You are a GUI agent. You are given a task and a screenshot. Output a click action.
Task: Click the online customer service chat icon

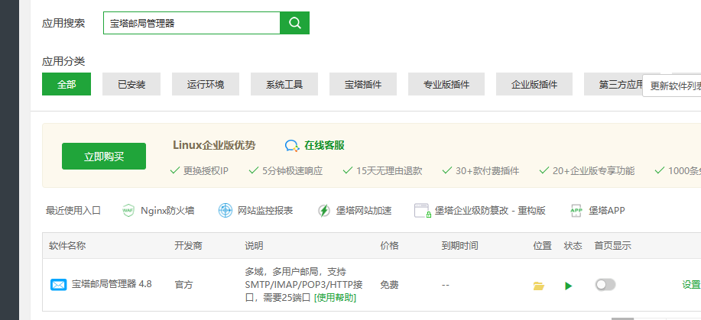pyautogui.click(x=292, y=146)
